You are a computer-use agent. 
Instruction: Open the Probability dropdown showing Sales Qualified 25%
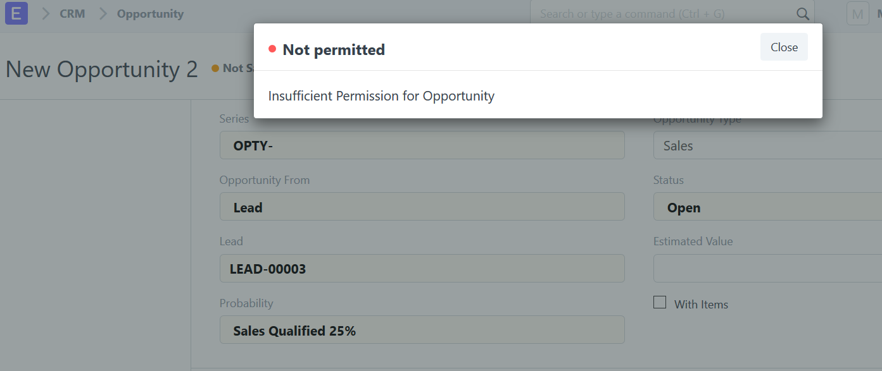tap(422, 329)
